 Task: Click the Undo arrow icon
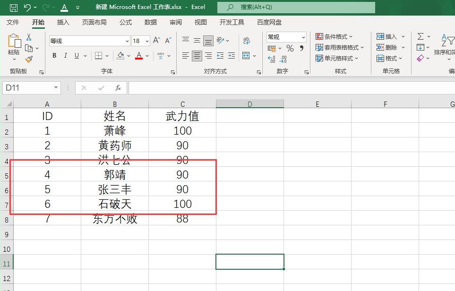[27, 8]
